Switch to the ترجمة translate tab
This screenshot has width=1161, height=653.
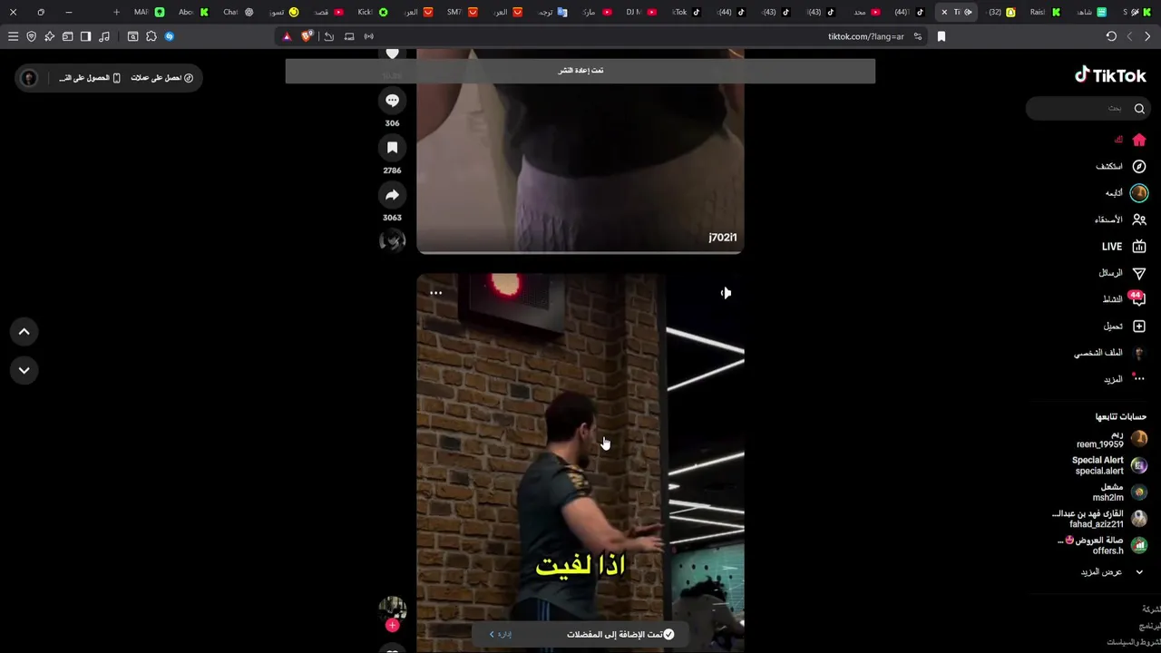(x=552, y=12)
